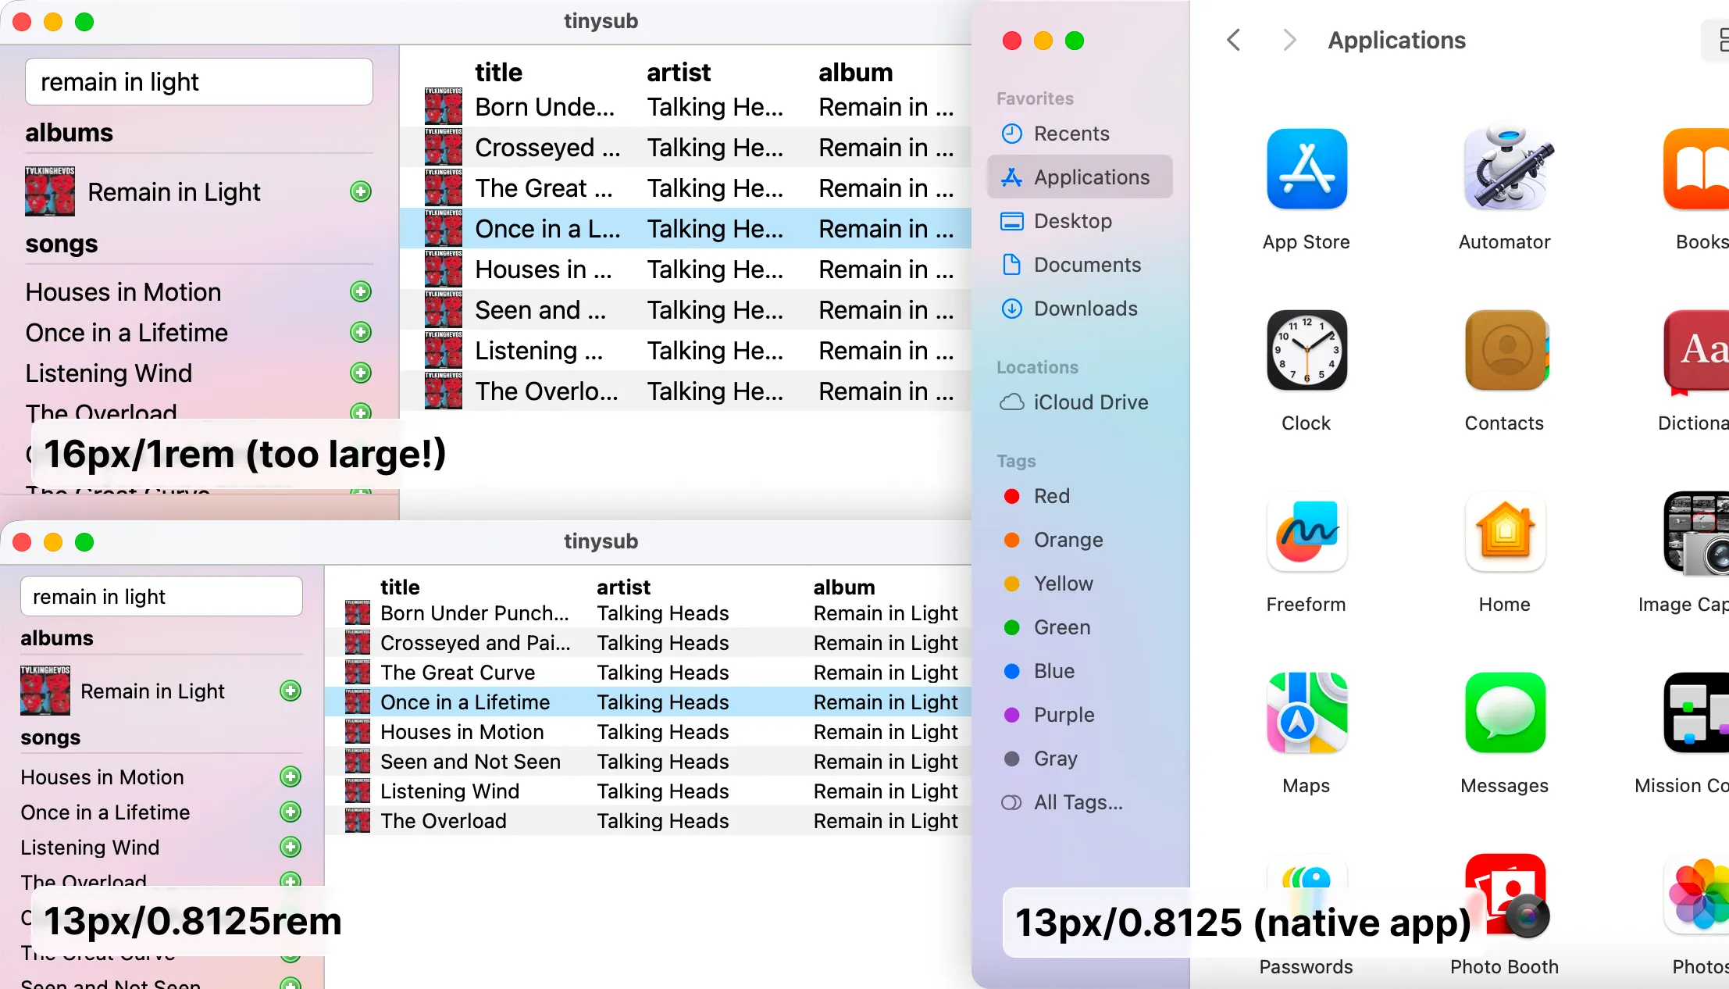Select Crosseyed row in top tinysub table
1729x989 pixels.
[686, 148]
